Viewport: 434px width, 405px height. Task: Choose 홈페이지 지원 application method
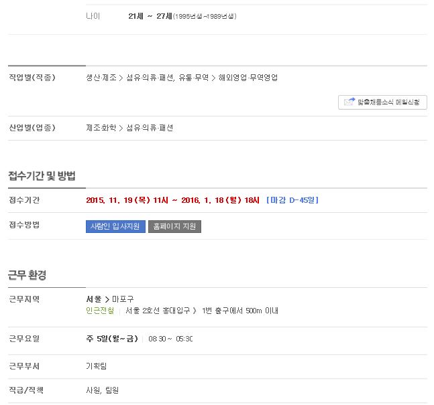(x=174, y=226)
